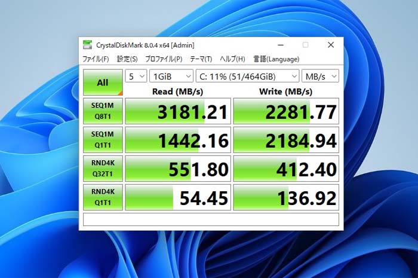Open the 設定(S) menu

click(x=127, y=59)
